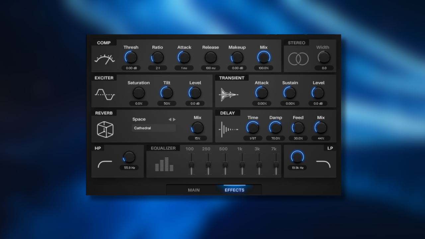Screen dimensions: 425x239
Task: Click the high-pass filter curve icon
Action: point(105,164)
